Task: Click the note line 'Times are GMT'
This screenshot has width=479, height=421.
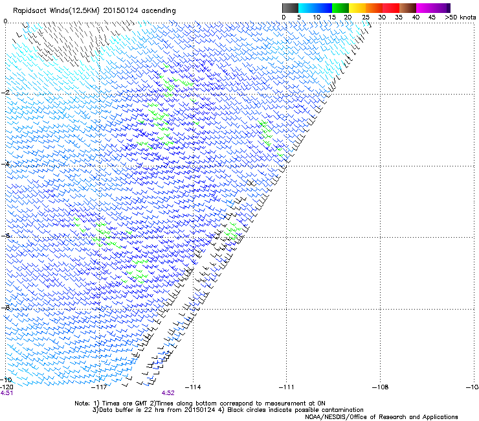Action: click(126, 404)
